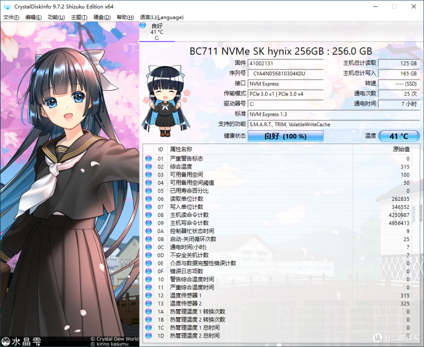Screen dimensions: 424x347
Task: Click the drive letter field C:
Action: click(x=285, y=104)
